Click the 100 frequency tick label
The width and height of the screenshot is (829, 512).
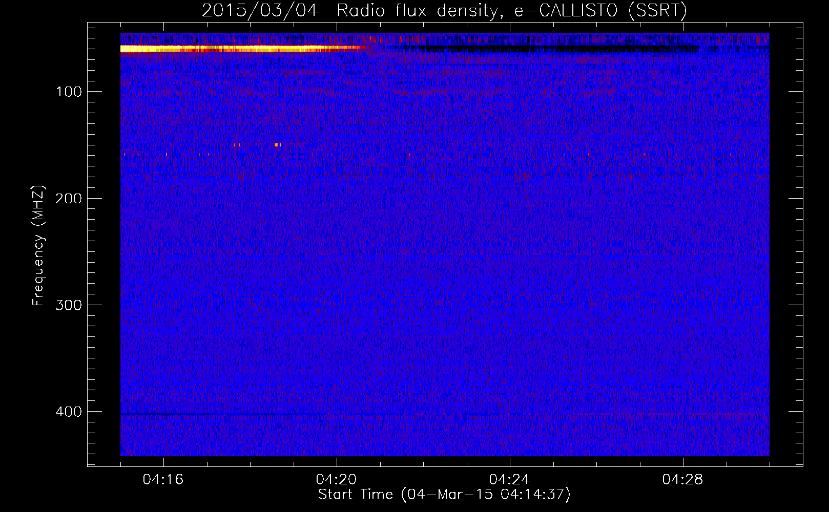click(69, 92)
